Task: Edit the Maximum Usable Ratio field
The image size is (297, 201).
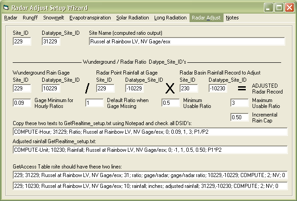Action: (239, 103)
